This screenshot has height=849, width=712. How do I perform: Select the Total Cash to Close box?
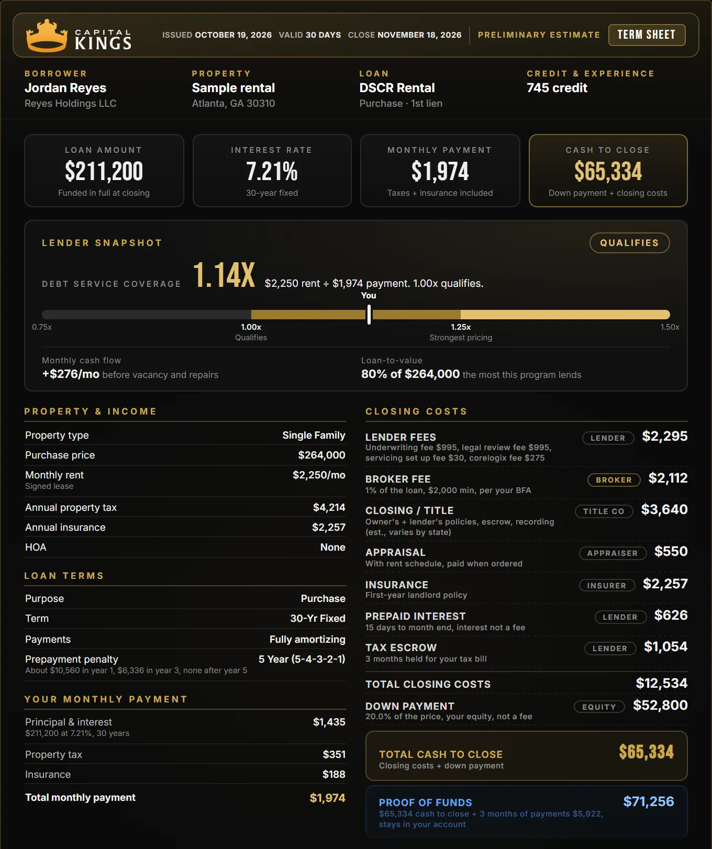pyautogui.click(x=527, y=756)
